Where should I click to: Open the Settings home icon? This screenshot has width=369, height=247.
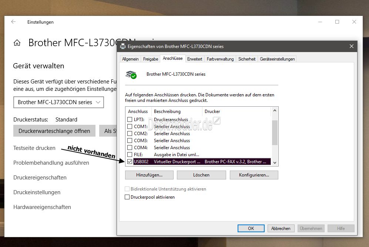[17, 43]
